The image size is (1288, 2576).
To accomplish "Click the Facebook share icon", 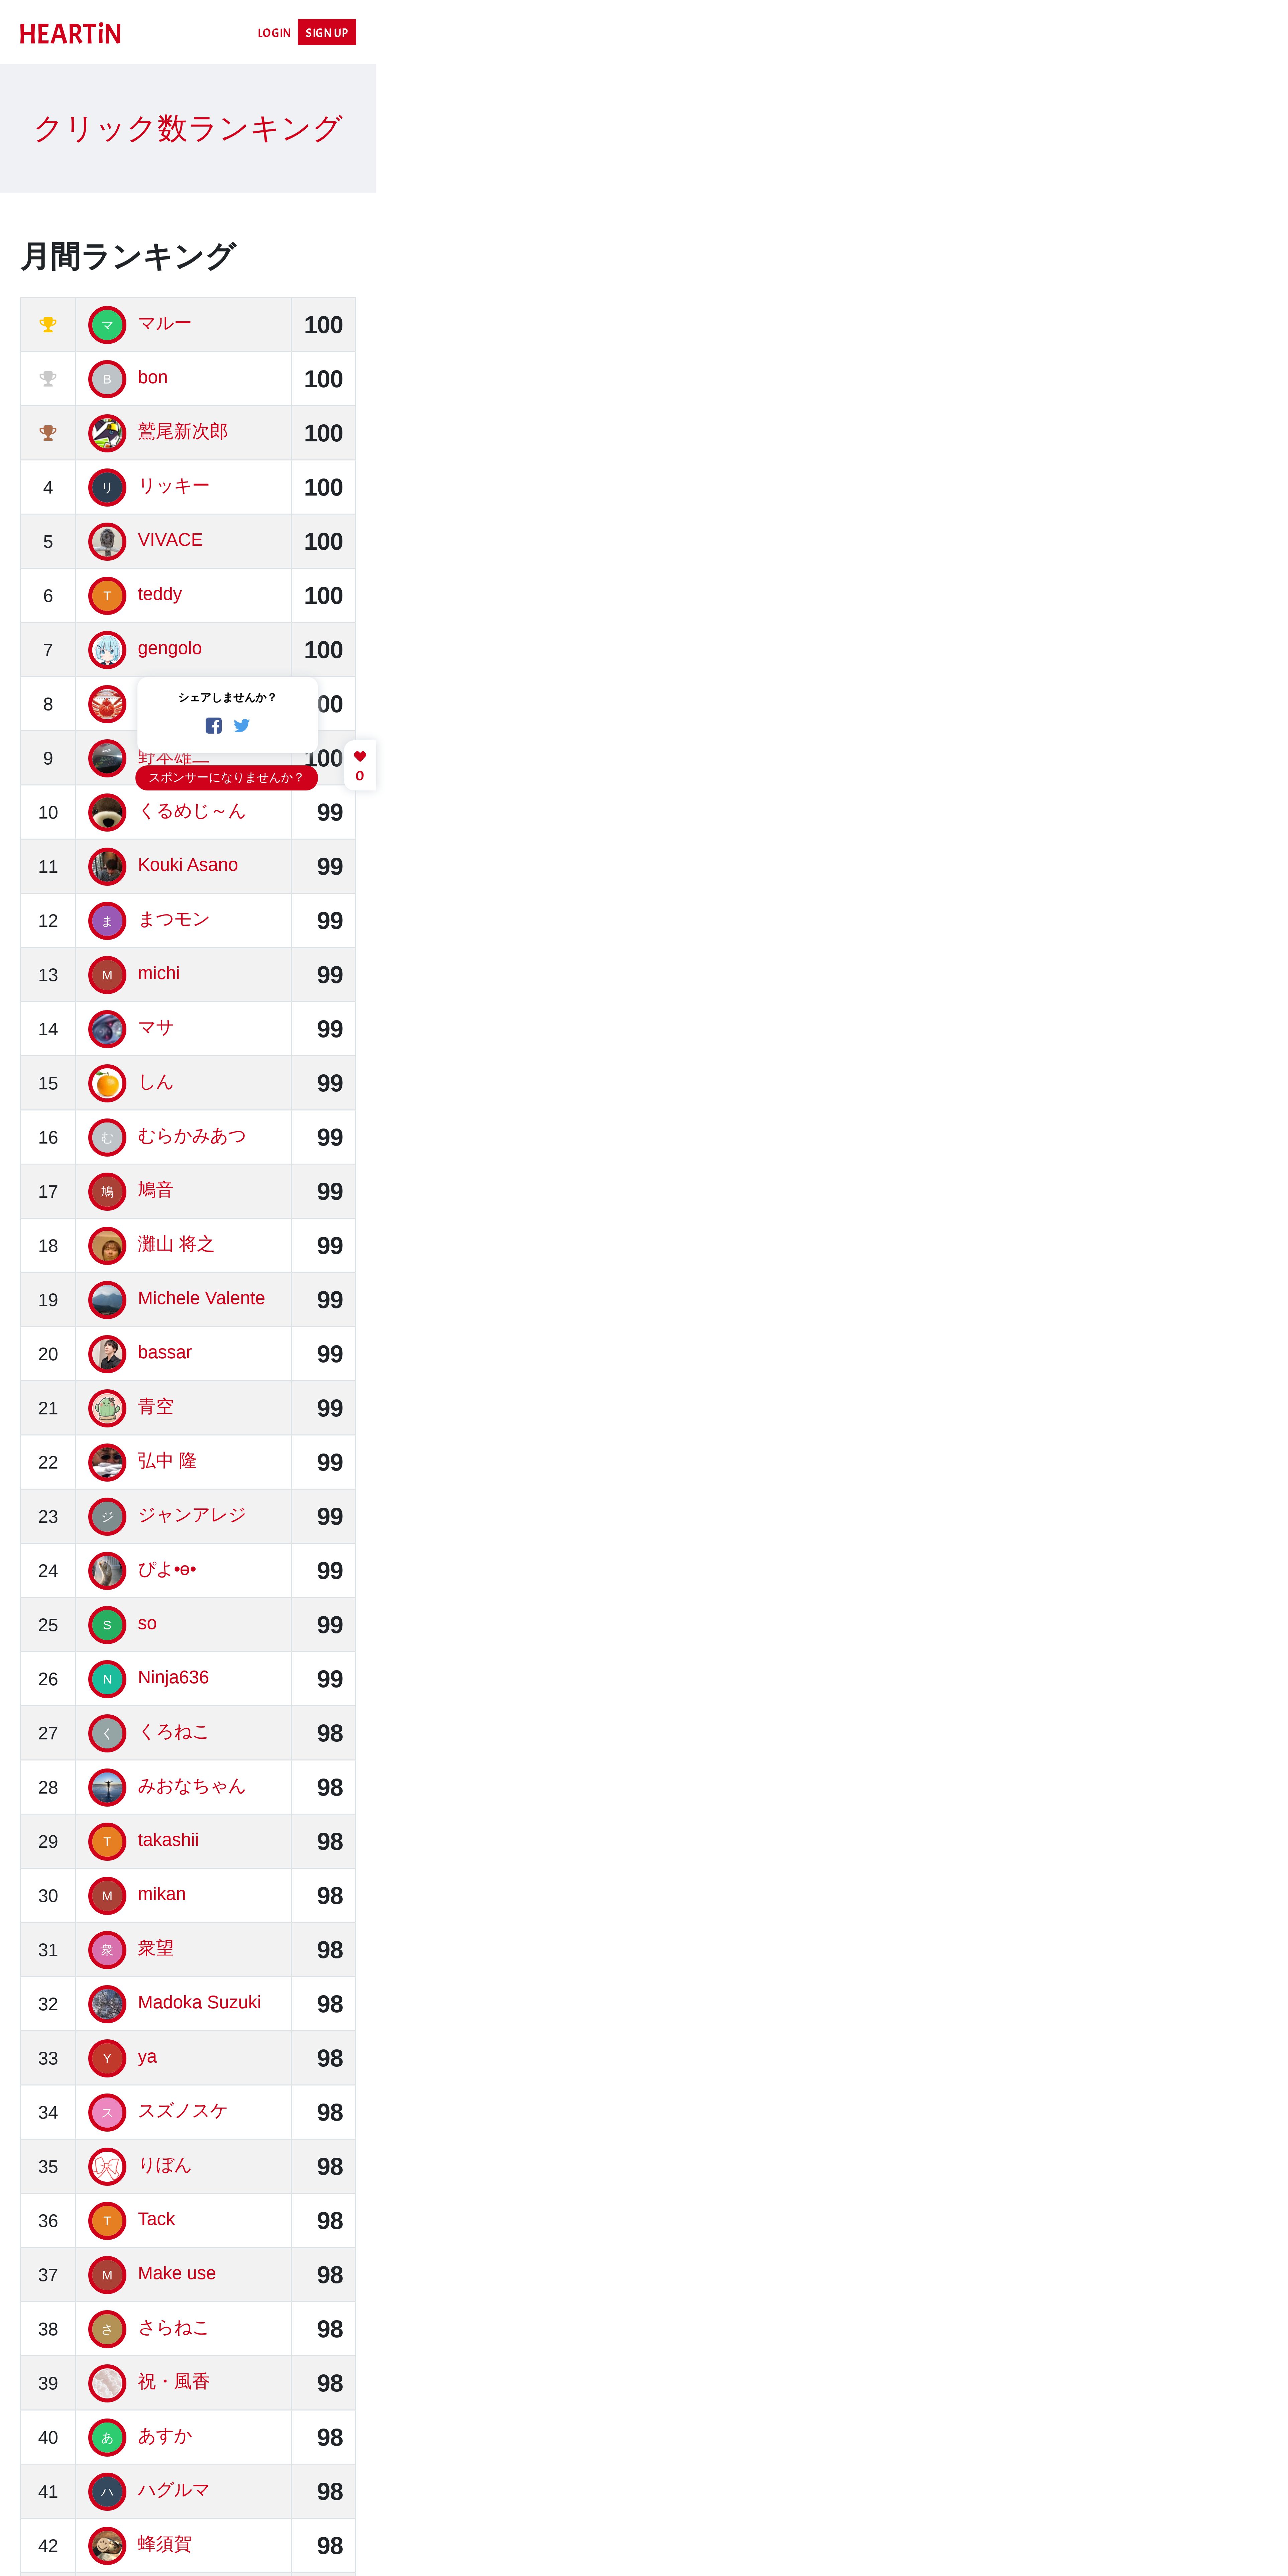I will click(213, 725).
